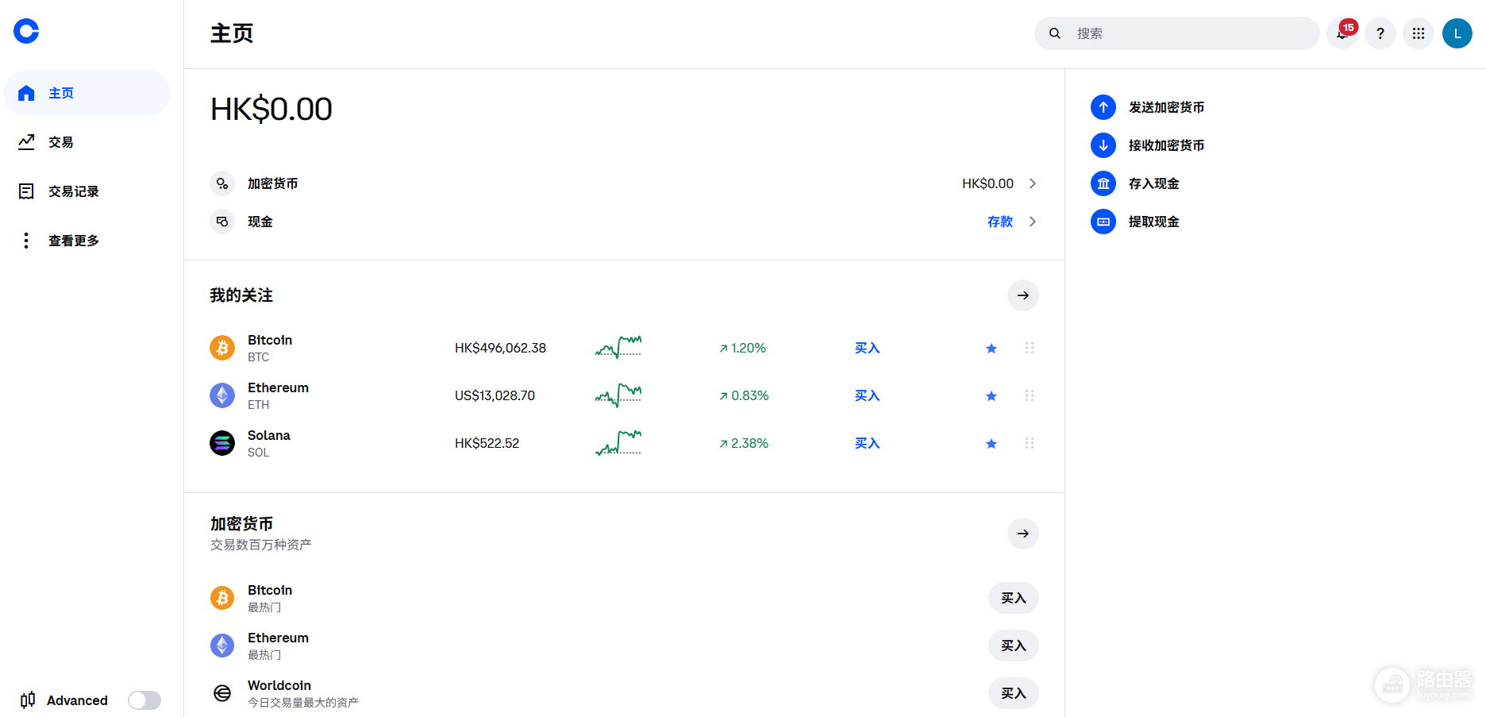Image resolution: width=1486 pixels, height=717 pixels.
Task: Open the notifications bell
Action: point(1342,33)
